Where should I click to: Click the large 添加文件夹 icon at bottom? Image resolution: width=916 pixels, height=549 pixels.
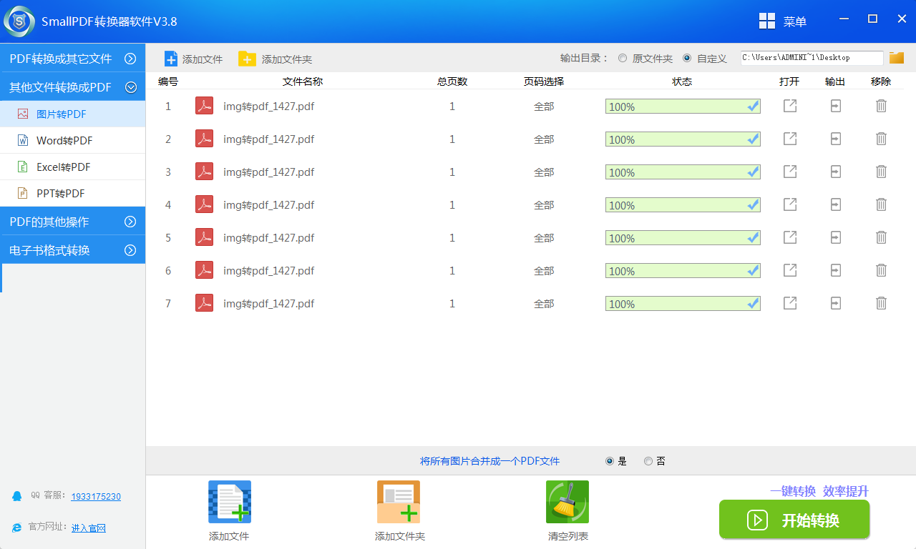399,502
